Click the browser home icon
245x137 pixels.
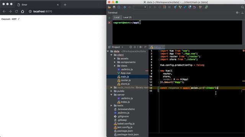23,11
